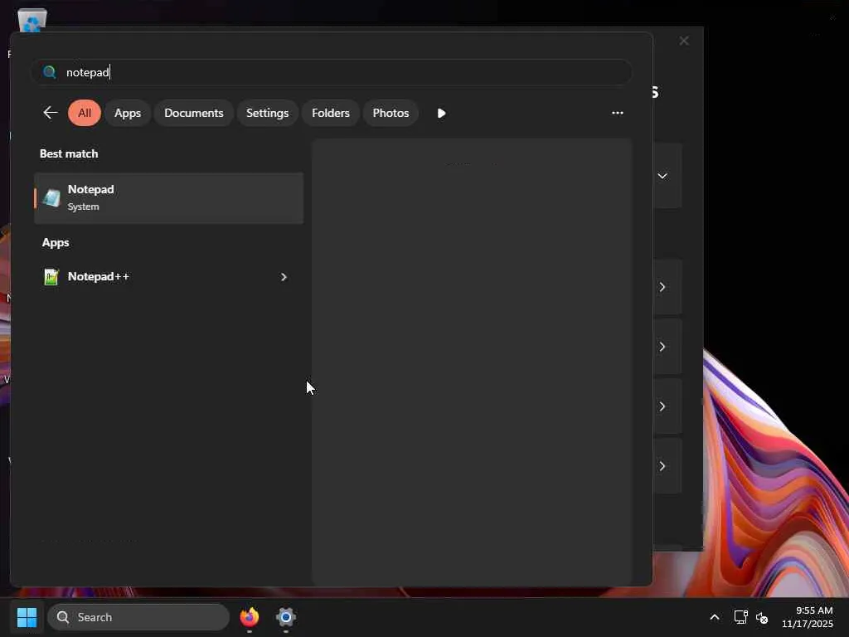849x637 pixels.
Task: Click the Notepad app icon in best match
Action: pyautogui.click(x=51, y=198)
